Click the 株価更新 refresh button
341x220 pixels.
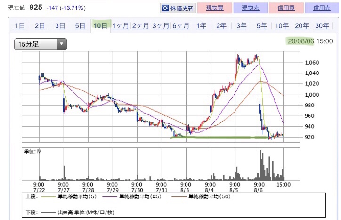tap(178, 8)
